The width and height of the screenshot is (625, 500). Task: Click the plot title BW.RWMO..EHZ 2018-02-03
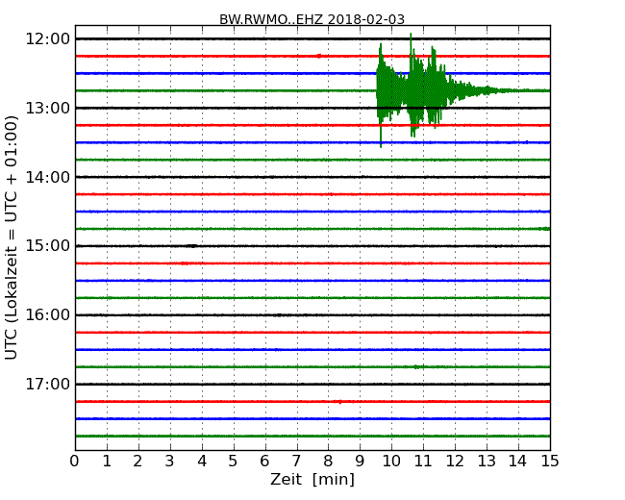[x=312, y=19]
